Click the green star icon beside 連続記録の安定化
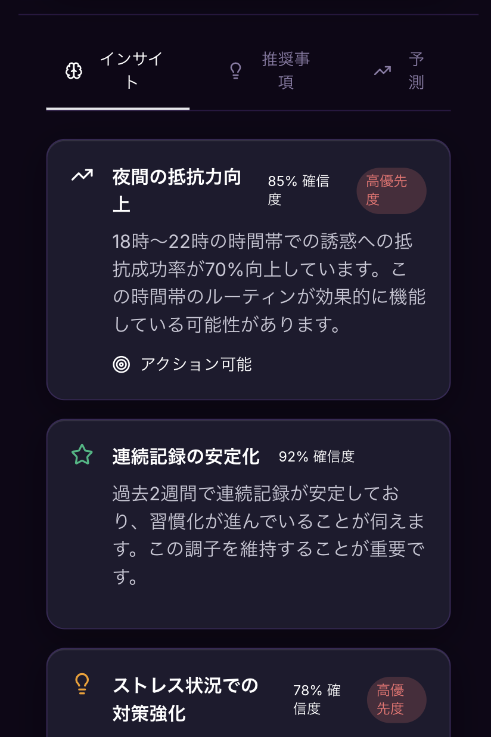 click(x=82, y=456)
